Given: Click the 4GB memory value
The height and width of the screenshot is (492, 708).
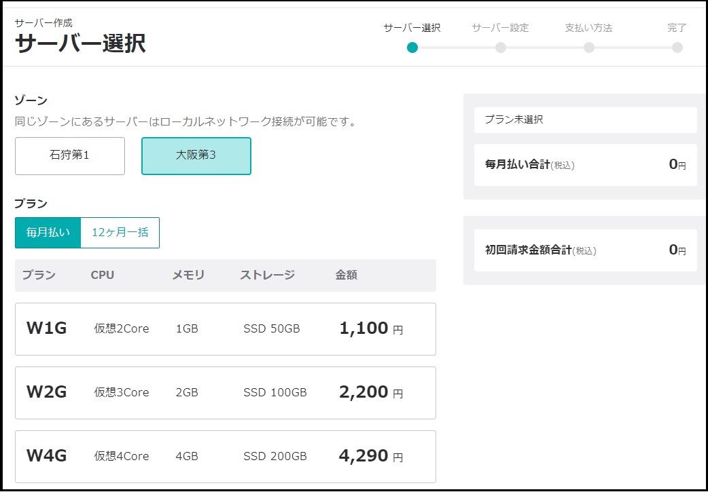Looking at the screenshot, I should (187, 457).
